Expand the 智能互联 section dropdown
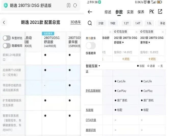Screen dimensions: 170x136 [x=93, y=66]
